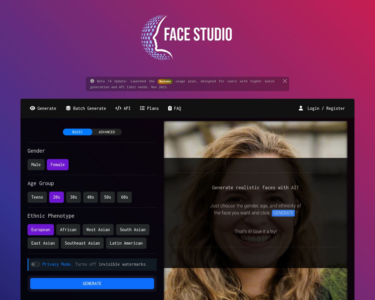Screen dimensions: 375x300
Task: Click the GENERATE button
Action: pos(92,284)
